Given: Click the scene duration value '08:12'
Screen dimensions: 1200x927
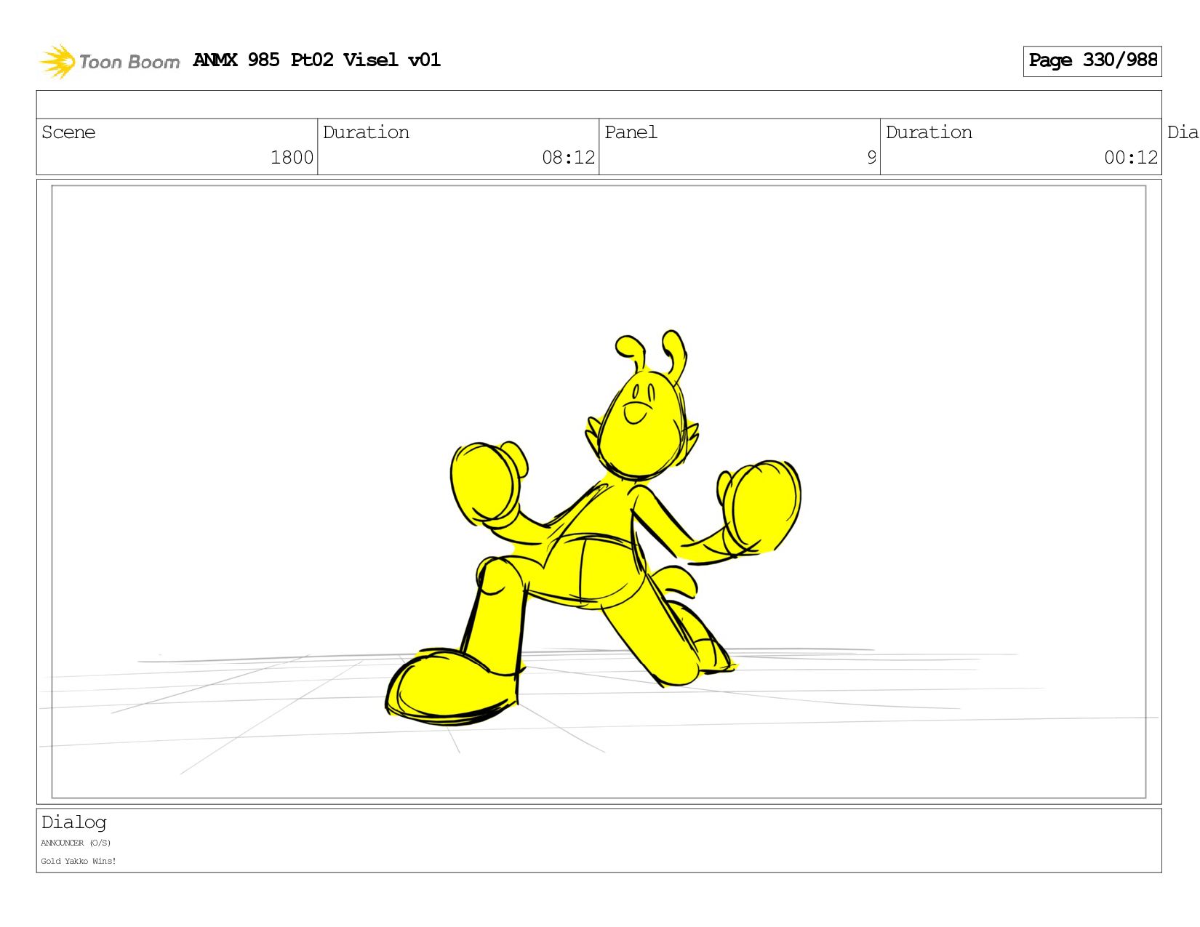Looking at the screenshot, I should pos(568,158).
